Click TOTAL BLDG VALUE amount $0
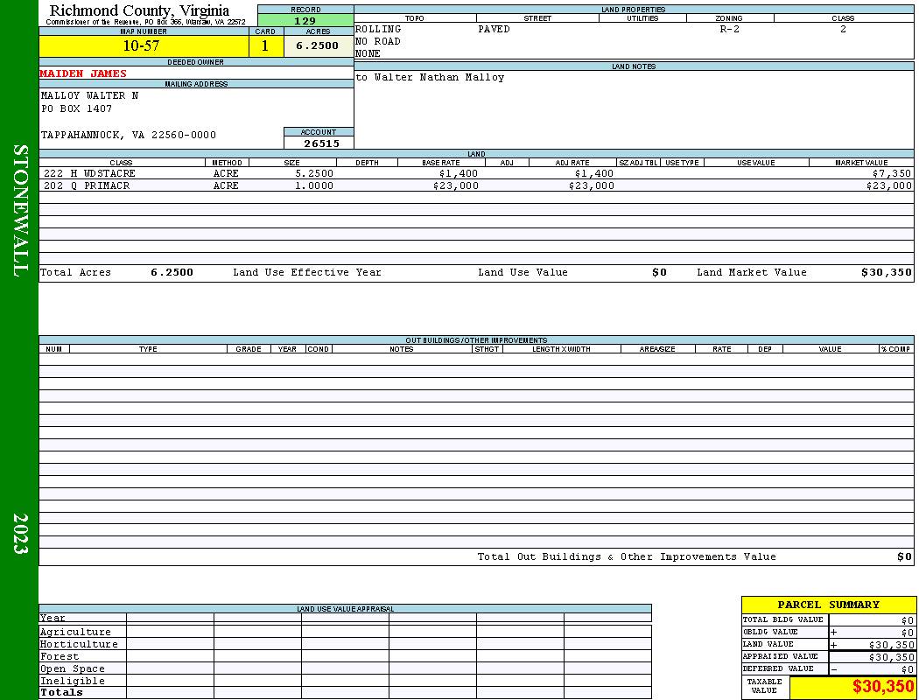The height and width of the screenshot is (700, 919). tap(908, 620)
